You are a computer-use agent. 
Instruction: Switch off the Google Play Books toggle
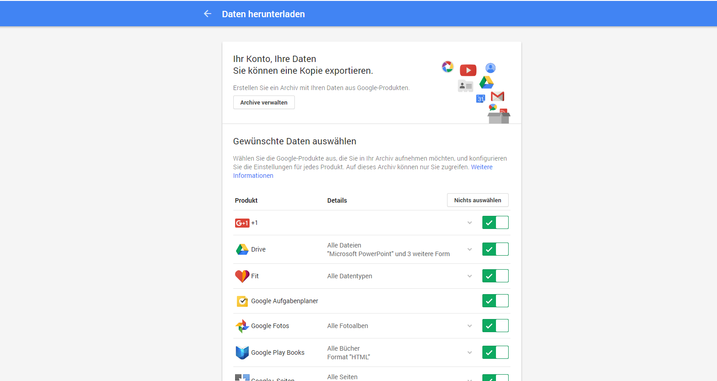point(495,352)
